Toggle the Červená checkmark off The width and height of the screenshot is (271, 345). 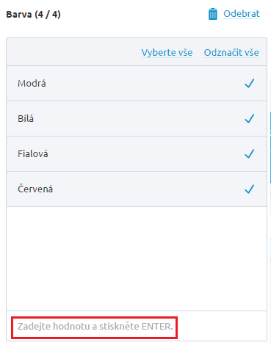click(250, 189)
